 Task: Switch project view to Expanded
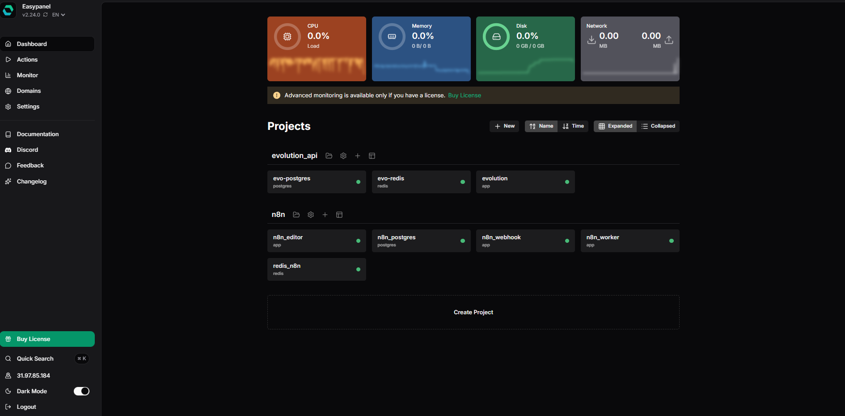click(615, 126)
